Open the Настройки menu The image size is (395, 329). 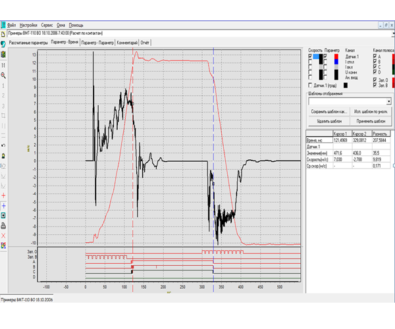click(28, 25)
